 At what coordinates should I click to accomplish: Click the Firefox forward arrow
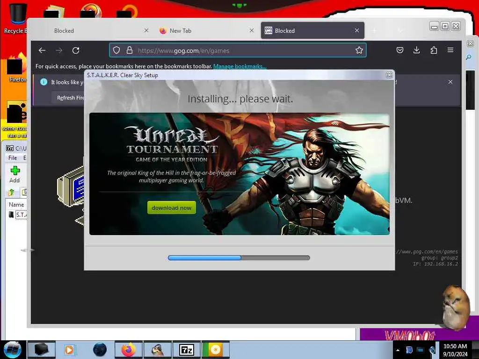59,50
